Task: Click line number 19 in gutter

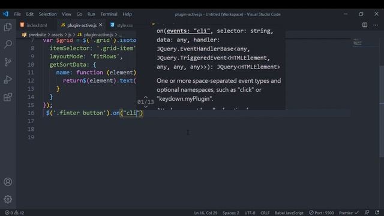Action: pyautogui.click(x=31, y=137)
